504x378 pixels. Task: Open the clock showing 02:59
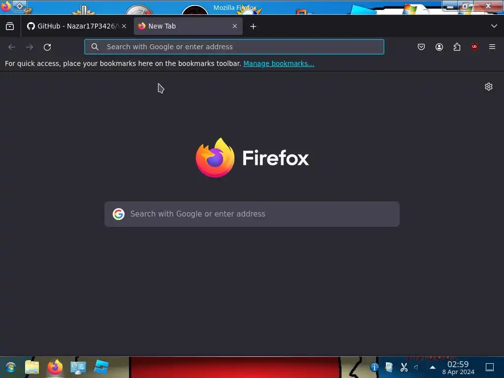458,368
